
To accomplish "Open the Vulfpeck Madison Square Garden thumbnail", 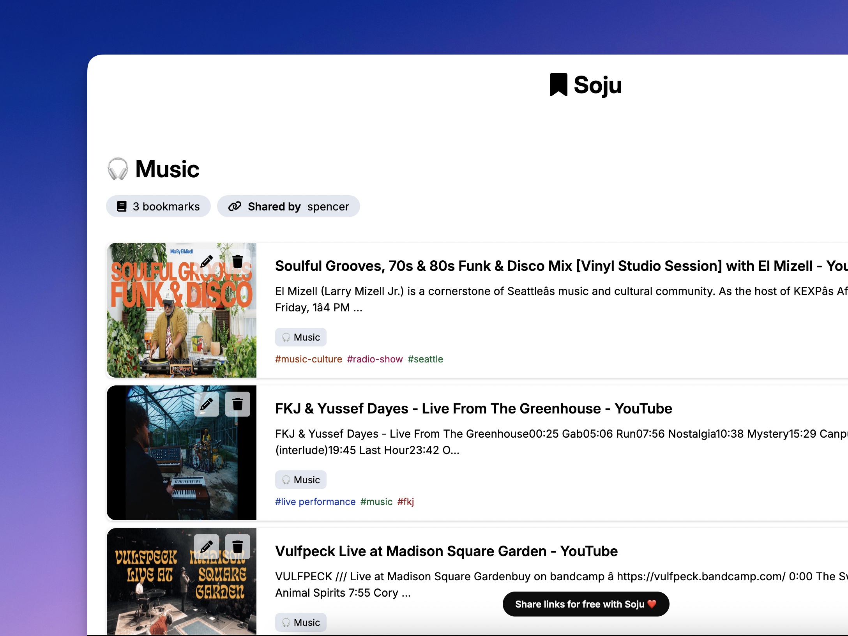I will 182,582.
